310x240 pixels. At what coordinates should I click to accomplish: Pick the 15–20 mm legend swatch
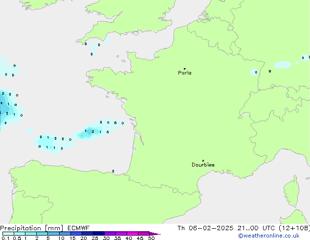coord(76,234)
